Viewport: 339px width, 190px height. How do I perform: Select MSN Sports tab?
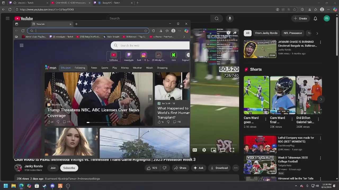coord(105,68)
